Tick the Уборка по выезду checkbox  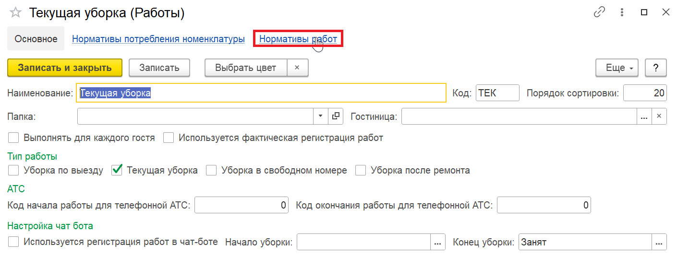click(14, 170)
